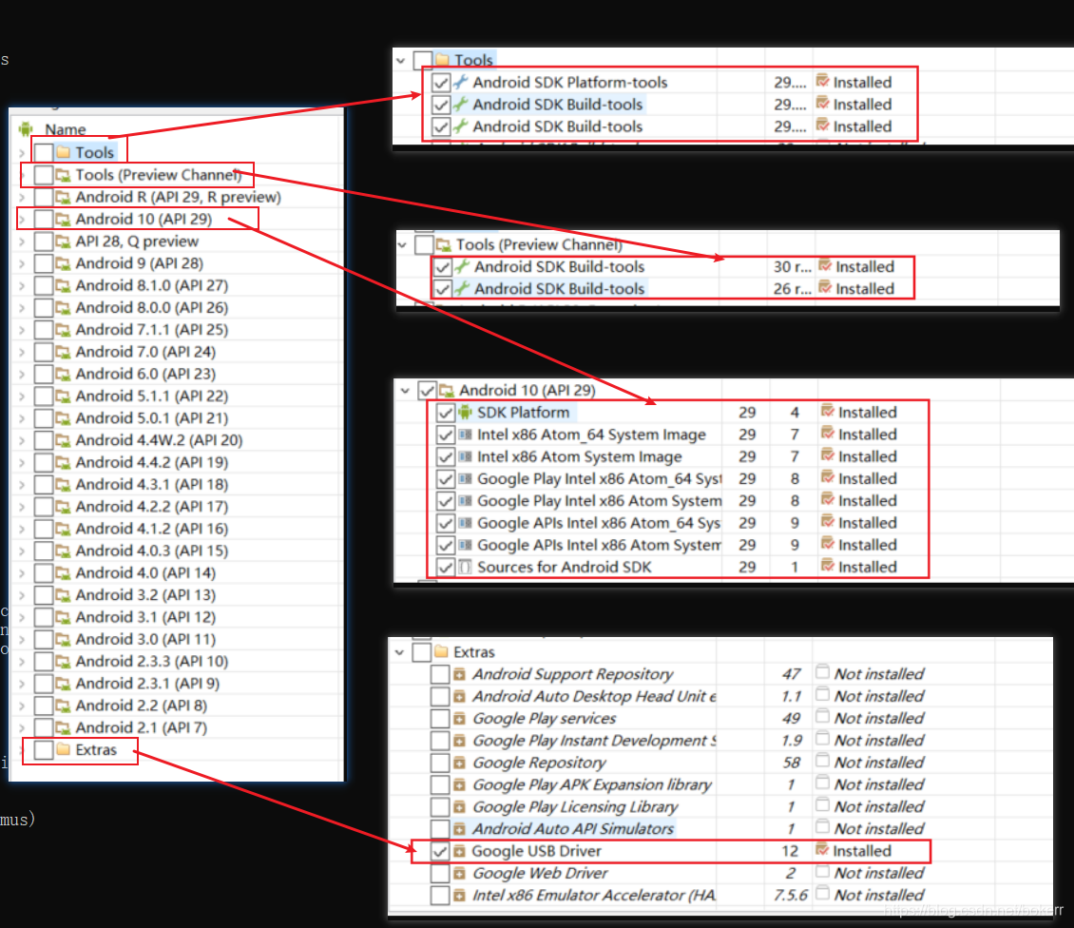The height and width of the screenshot is (928, 1074).
Task: Click Android Support Repository package icon
Action: point(460,674)
